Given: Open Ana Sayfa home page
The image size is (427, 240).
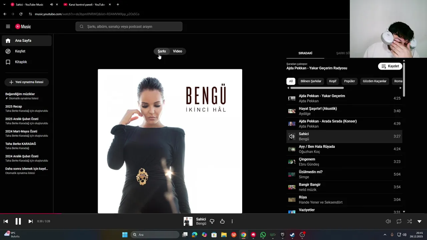Looking at the screenshot, I should pos(27,41).
